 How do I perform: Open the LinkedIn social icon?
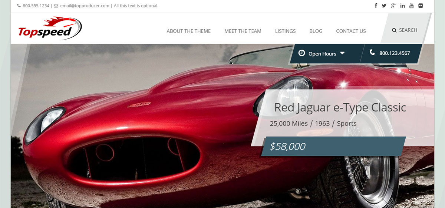tap(403, 6)
